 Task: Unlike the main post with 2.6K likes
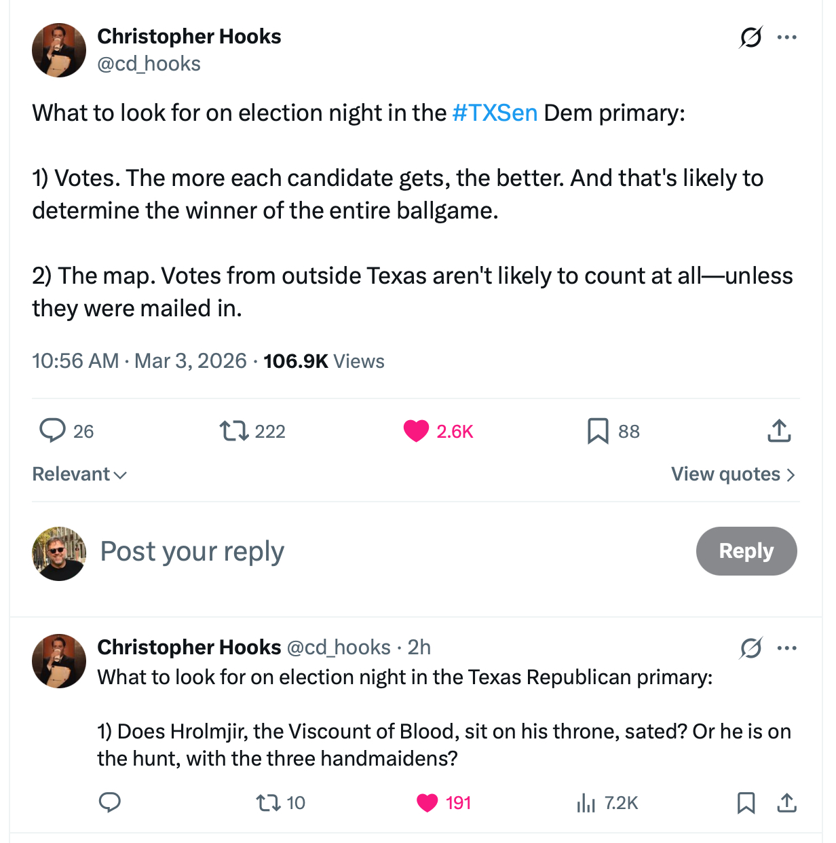416,431
